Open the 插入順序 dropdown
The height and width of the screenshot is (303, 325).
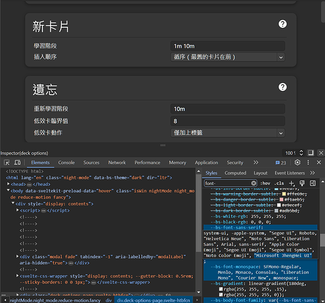point(227,57)
